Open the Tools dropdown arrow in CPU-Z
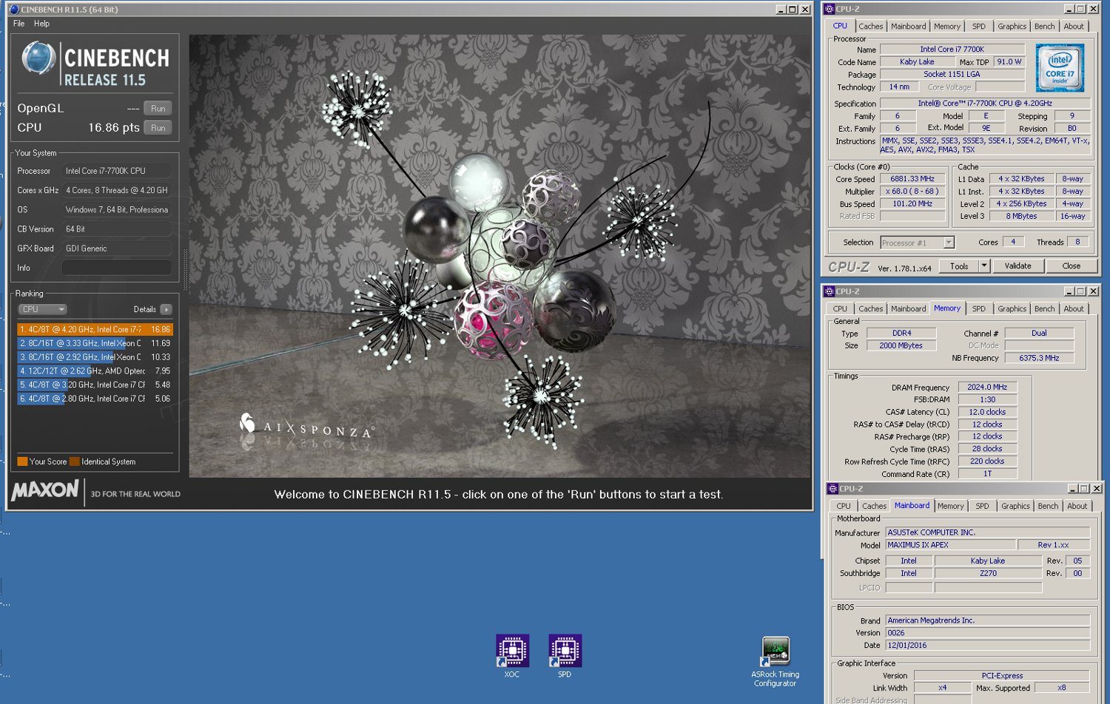Image resolution: width=1110 pixels, height=704 pixels. [x=983, y=265]
